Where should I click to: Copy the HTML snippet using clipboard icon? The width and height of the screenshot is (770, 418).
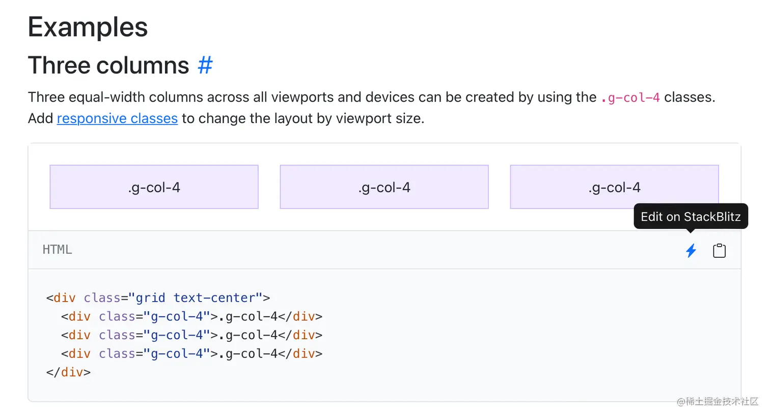click(x=719, y=250)
